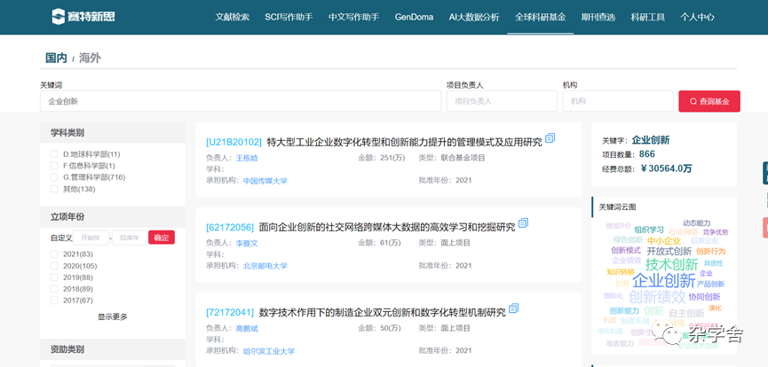Click the 项目负责人 input field
Image resolution: width=768 pixels, height=367 pixels.
[x=501, y=101]
